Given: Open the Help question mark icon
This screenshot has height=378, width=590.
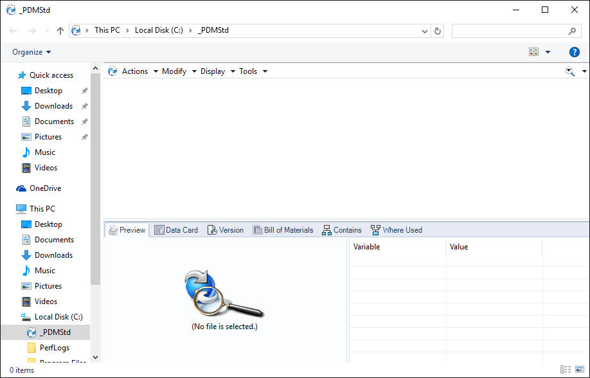Looking at the screenshot, I should point(574,52).
